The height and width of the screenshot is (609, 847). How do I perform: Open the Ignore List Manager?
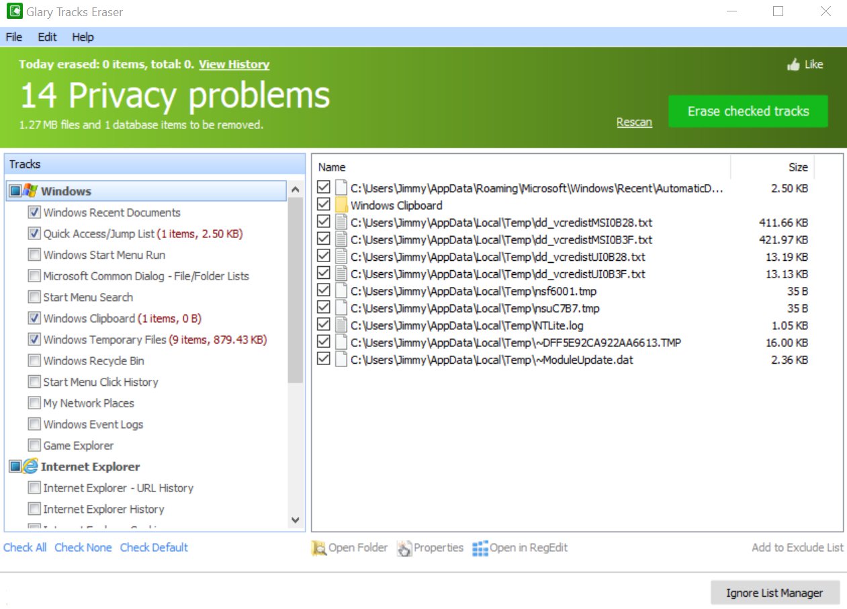774,593
